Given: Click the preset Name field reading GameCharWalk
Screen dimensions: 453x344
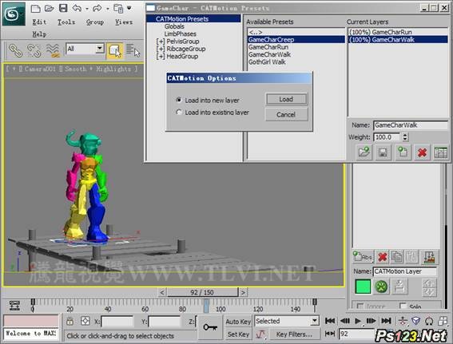Looking at the screenshot, I should click(411, 125).
